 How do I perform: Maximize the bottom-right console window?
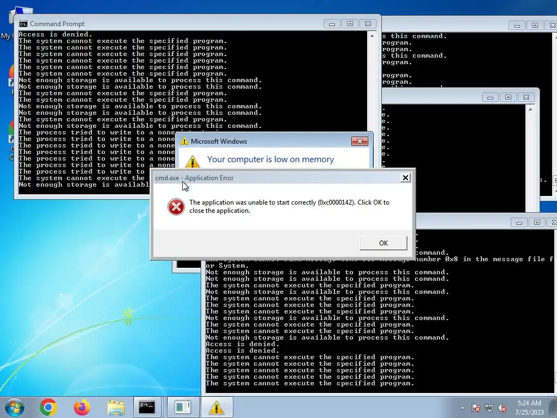pos(537,223)
